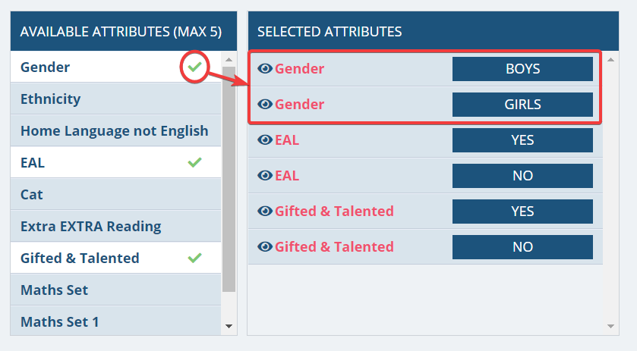Click eye icon for Gifted & Talented NO
Image resolution: width=637 pixels, height=351 pixels.
265,246
